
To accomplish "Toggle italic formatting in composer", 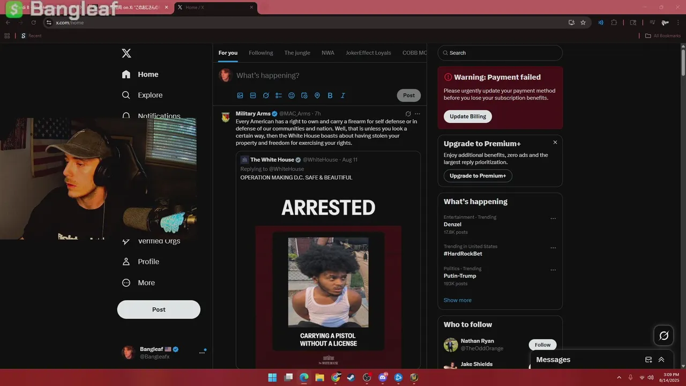I will (343, 95).
